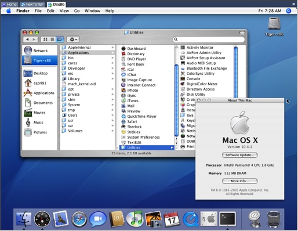Click Software Update button
The width and height of the screenshot is (298, 231).
[239, 155]
